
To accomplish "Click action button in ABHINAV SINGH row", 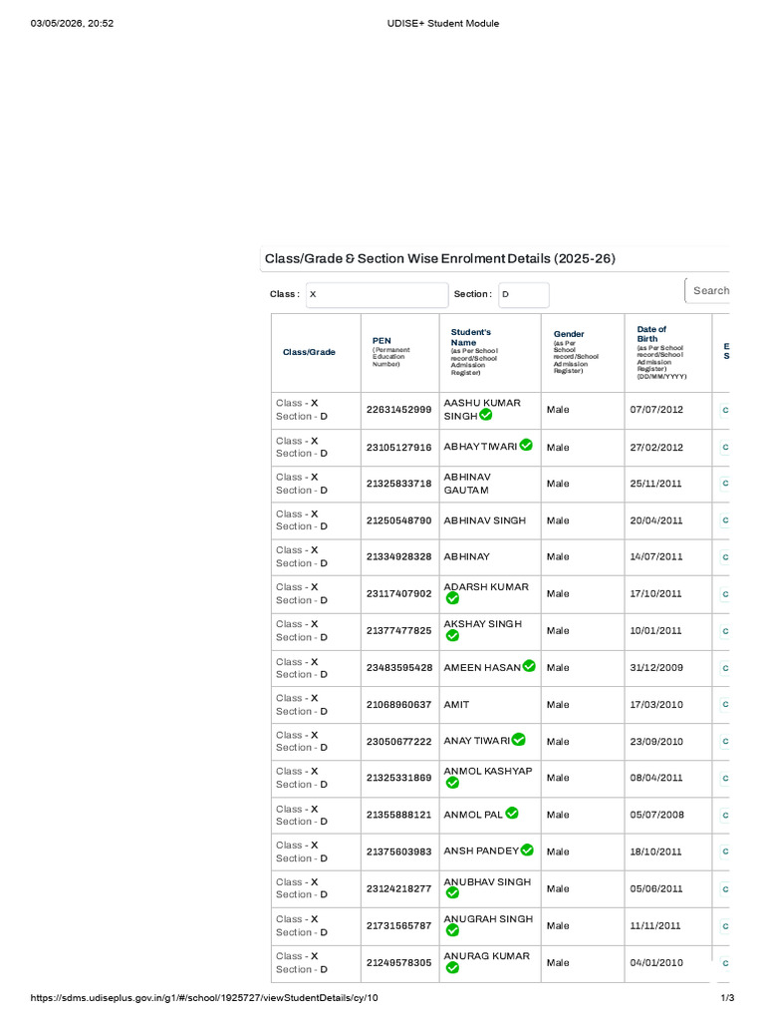I will click(x=724, y=520).
